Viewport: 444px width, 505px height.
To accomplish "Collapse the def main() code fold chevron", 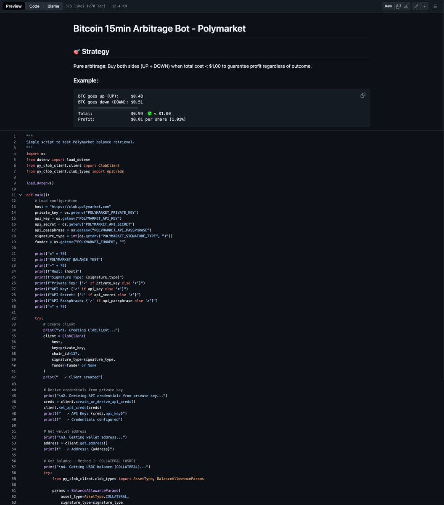I will [20, 195].
